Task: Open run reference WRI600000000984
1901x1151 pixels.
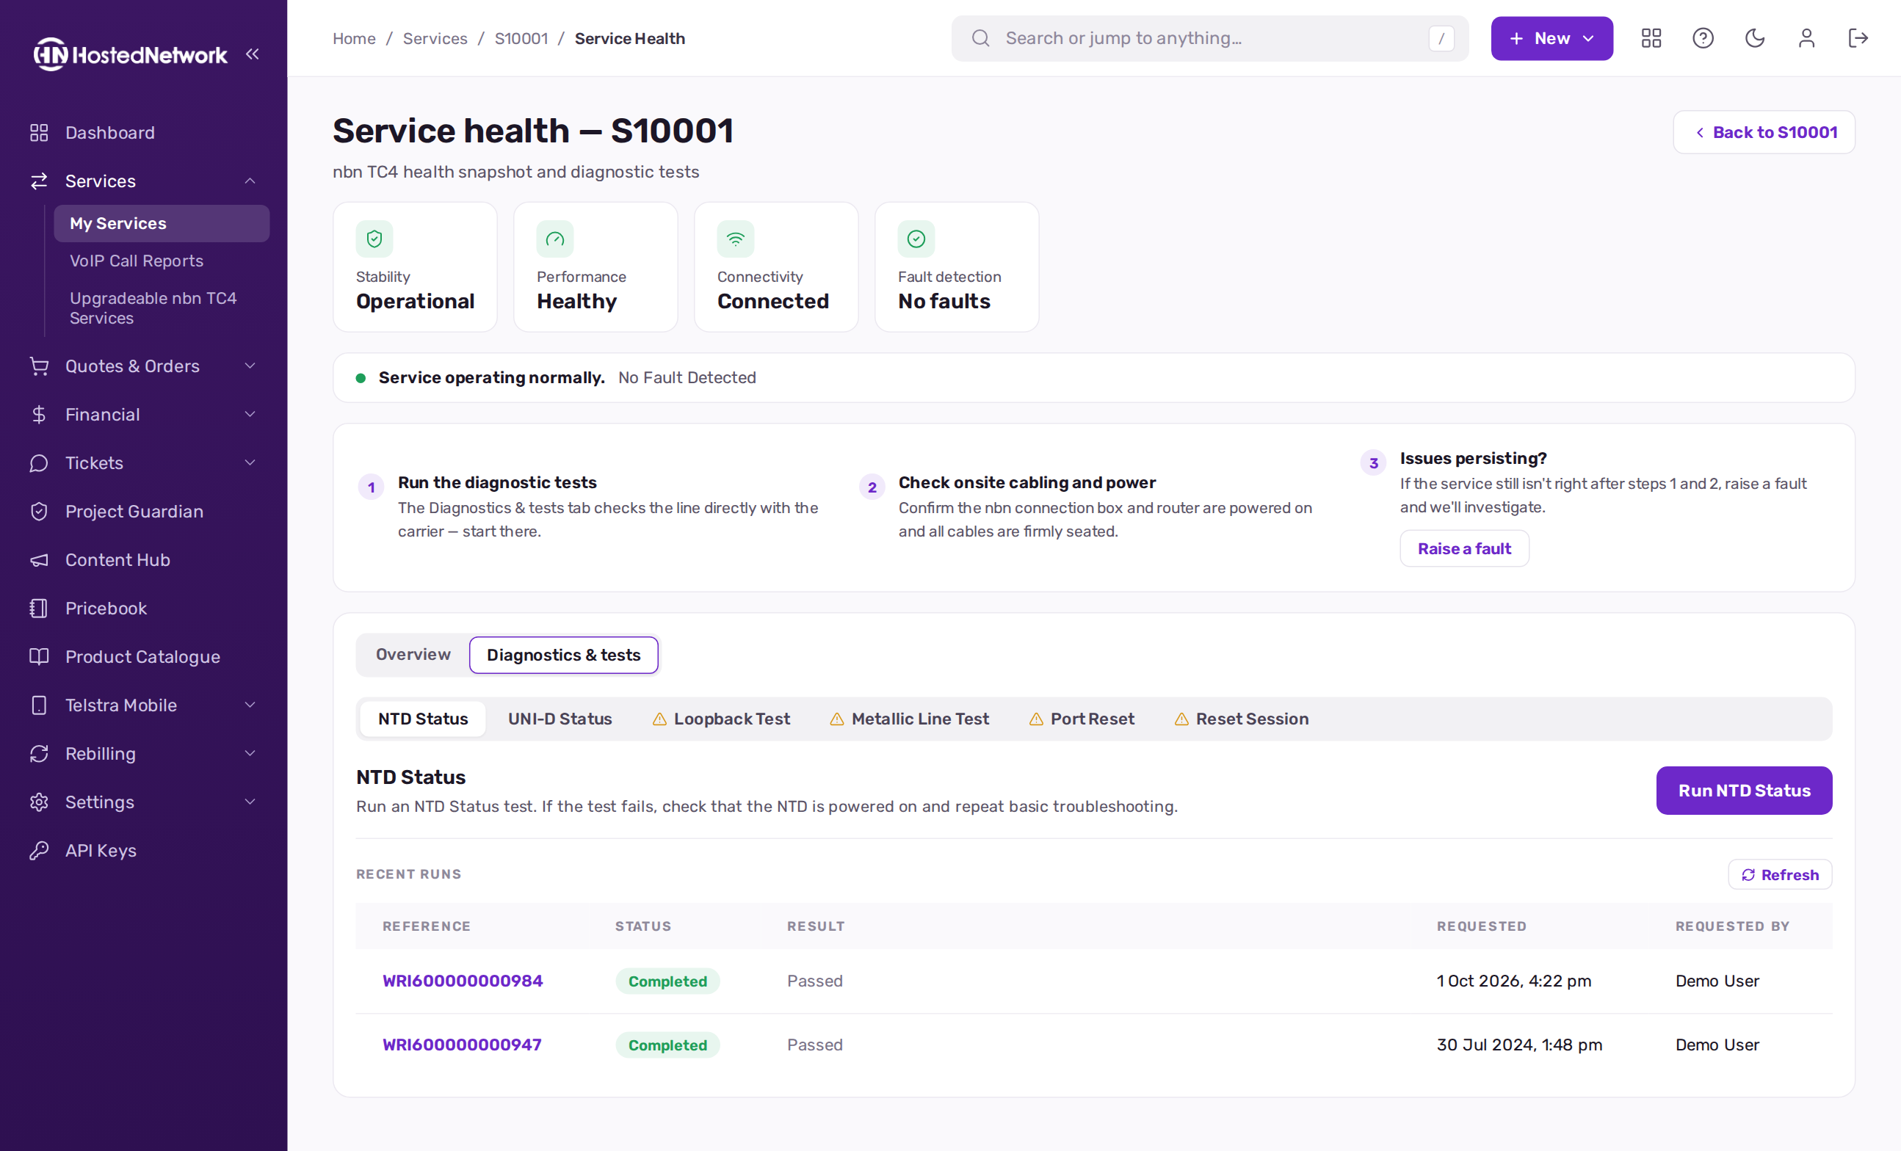Action: point(462,981)
